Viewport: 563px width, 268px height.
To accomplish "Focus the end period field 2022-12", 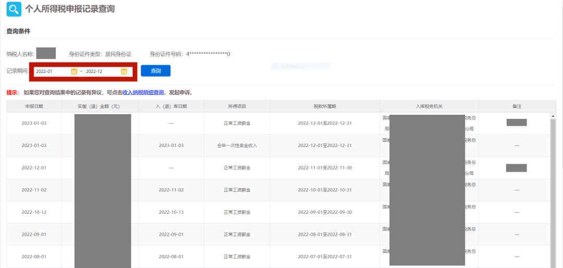I will tap(106, 71).
